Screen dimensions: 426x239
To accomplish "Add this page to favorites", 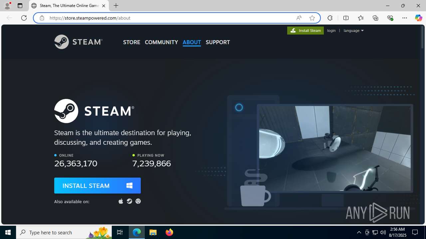I will click(x=312, y=18).
